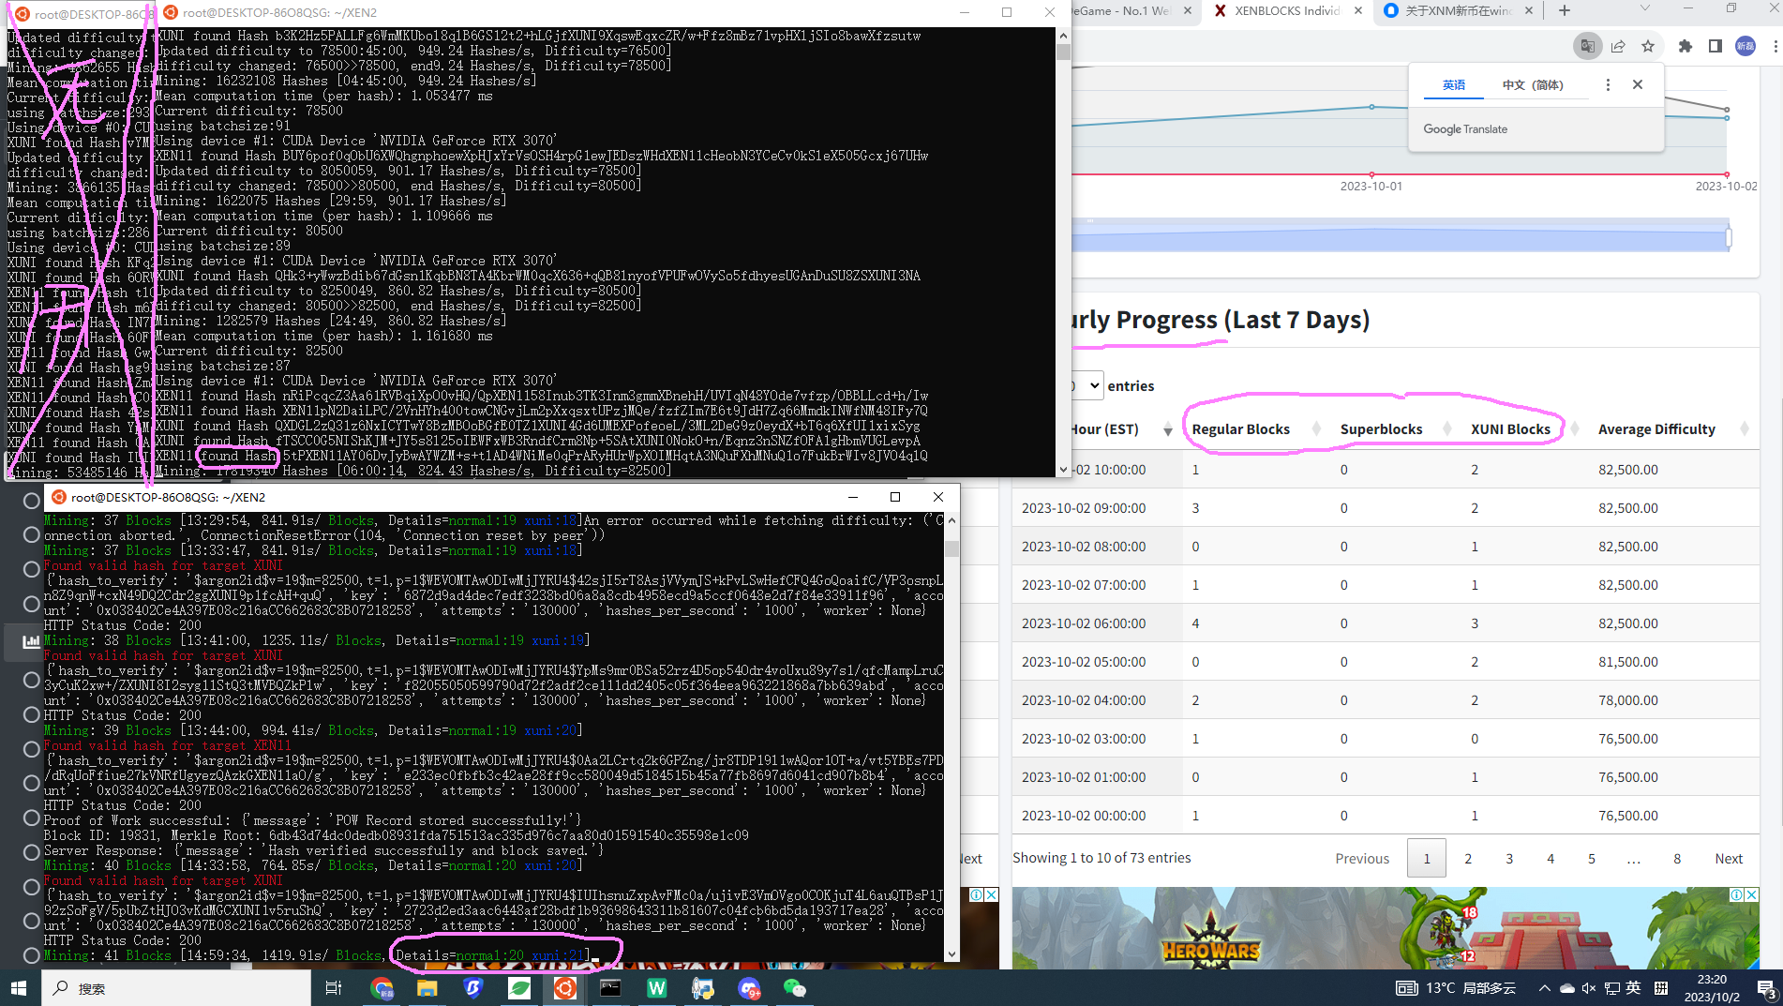1783x1006 pixels.
Task: Expand the hidden tray icons chevron
Action: [x=1544, y=988]
